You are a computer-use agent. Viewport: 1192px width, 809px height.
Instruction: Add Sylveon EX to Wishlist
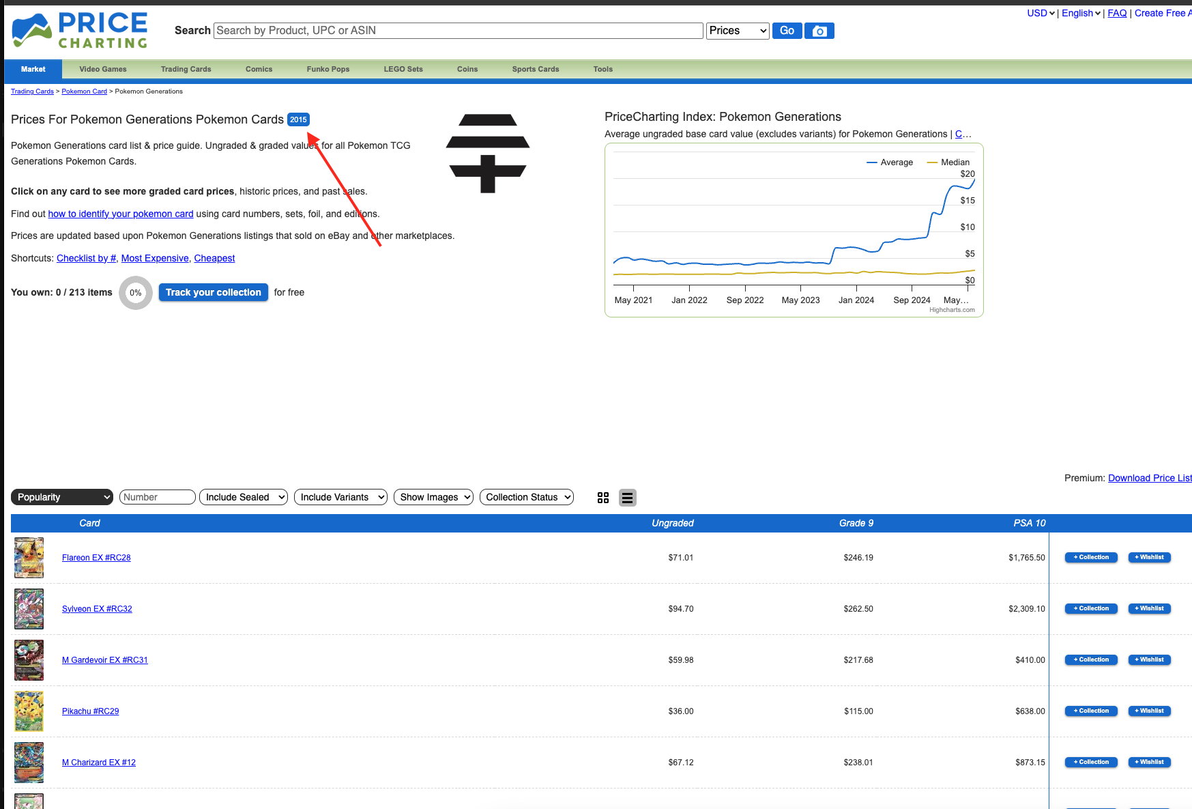[1150, 608]
